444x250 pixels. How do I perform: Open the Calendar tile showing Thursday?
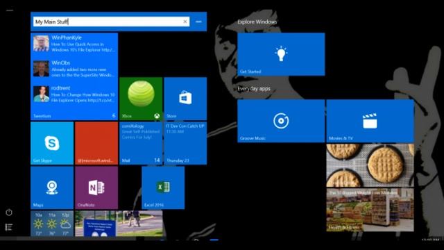pyautogui.click(x=185, y=143)
